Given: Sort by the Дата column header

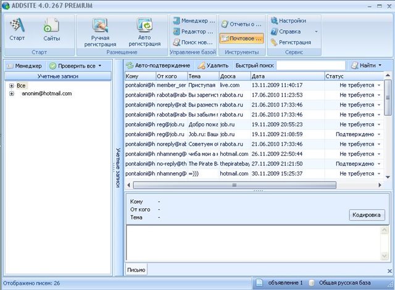Looking at the screenshot, I should coord(288,76).
